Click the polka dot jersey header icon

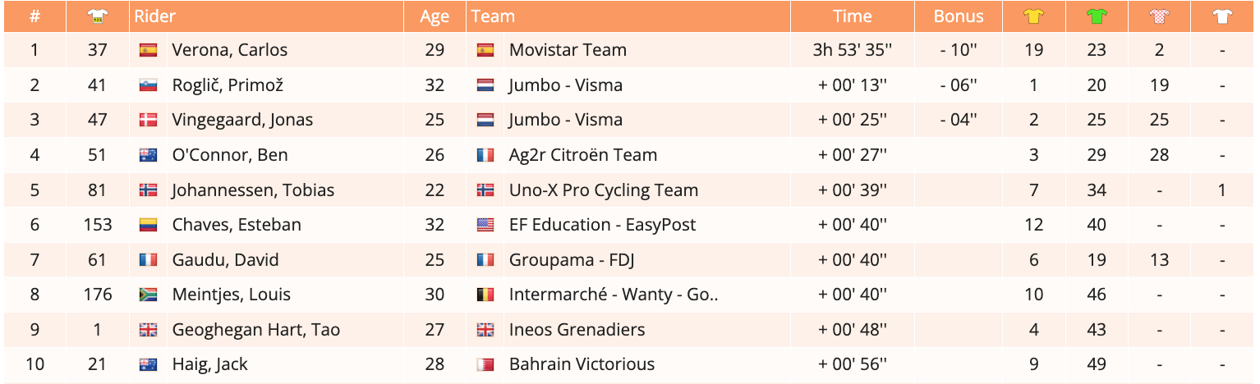tap(1159, 16)
